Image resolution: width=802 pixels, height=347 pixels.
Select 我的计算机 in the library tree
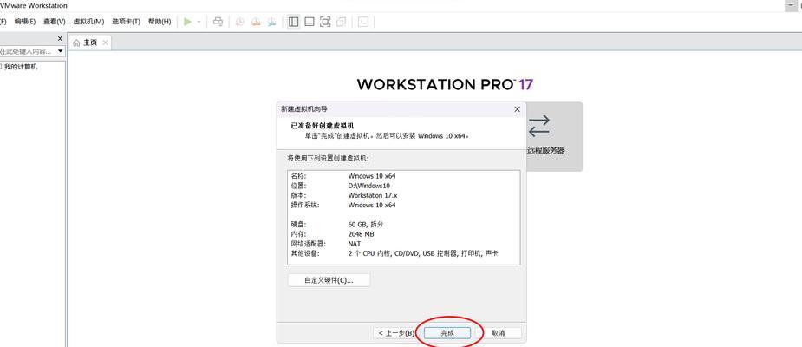21,67
